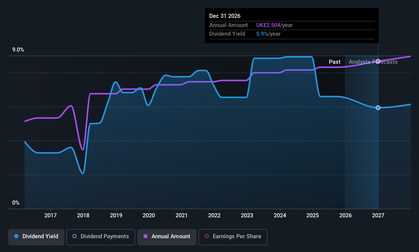Click the teal Dividend Payments legend circle
The image size is (419, 252).
pyautogui.click(x=75, y=236)
